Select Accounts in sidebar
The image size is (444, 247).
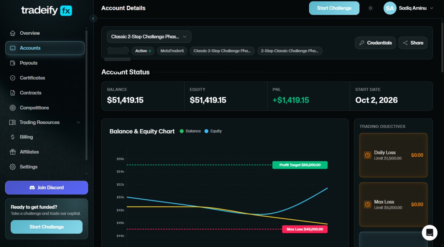coord(45,48)
